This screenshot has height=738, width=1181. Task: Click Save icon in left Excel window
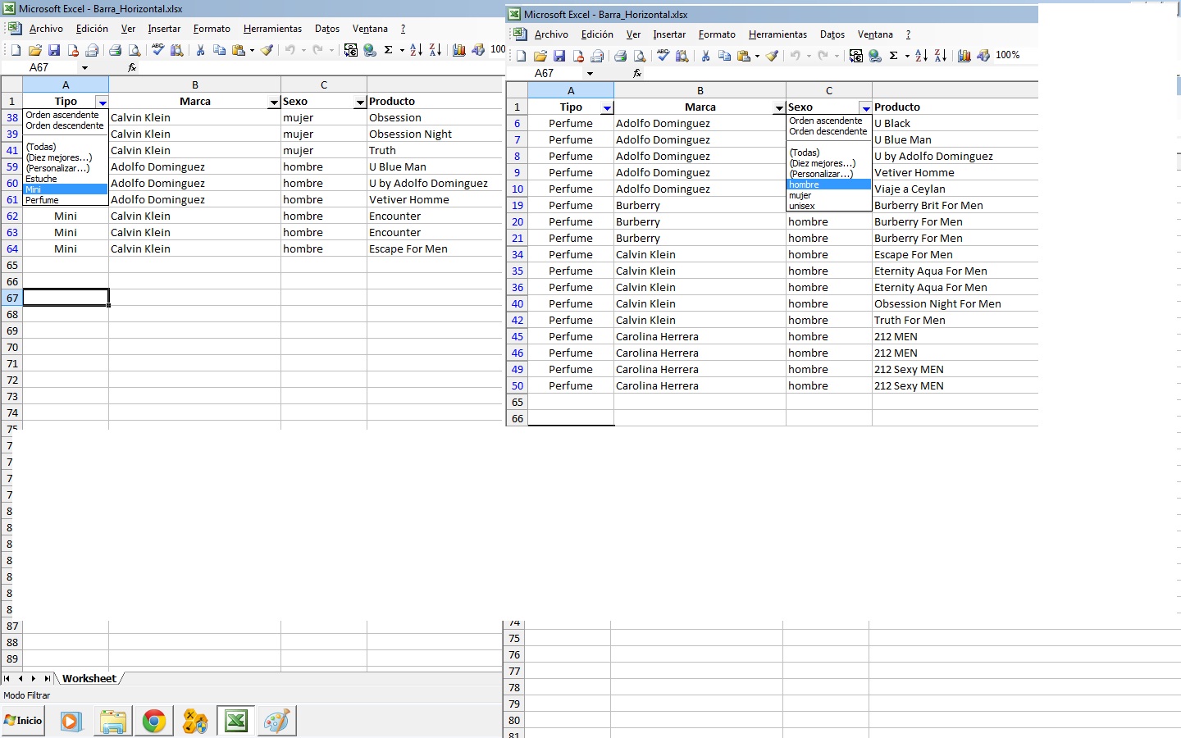click(54, 50)
